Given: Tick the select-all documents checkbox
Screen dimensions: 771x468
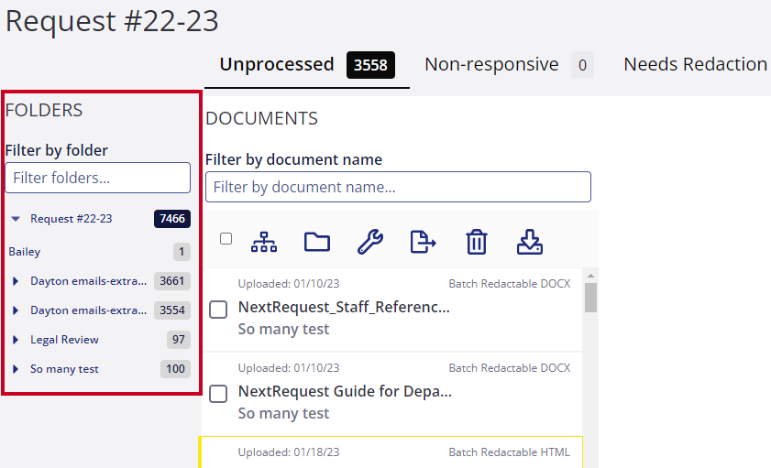Looking at the screenshot, I should pos(226,239).
